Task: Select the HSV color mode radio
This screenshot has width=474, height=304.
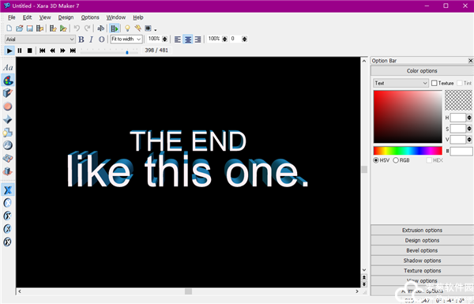Action: click(376, 160)
